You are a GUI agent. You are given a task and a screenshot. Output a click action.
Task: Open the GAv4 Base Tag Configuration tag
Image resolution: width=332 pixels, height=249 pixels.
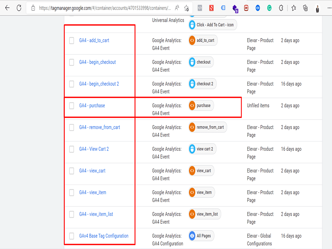tap(104, 236)
